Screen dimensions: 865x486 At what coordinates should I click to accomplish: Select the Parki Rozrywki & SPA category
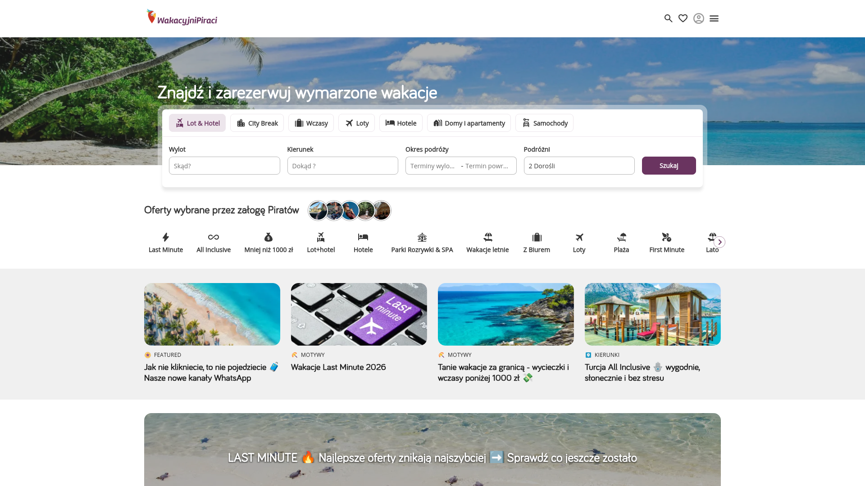[x=422, y=243]
